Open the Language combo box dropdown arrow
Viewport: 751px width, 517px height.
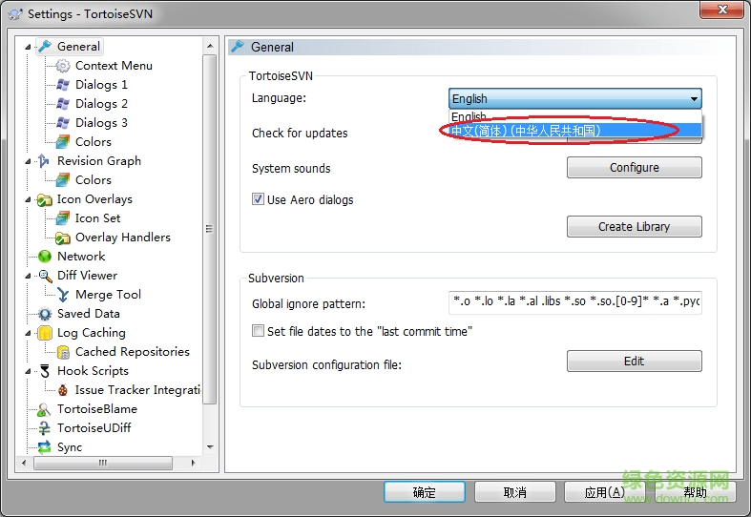(x=694, y=98)
